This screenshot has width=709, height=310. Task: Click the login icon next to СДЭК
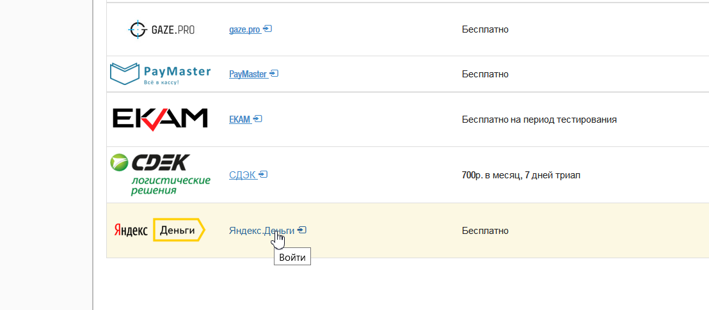[263, 174]
